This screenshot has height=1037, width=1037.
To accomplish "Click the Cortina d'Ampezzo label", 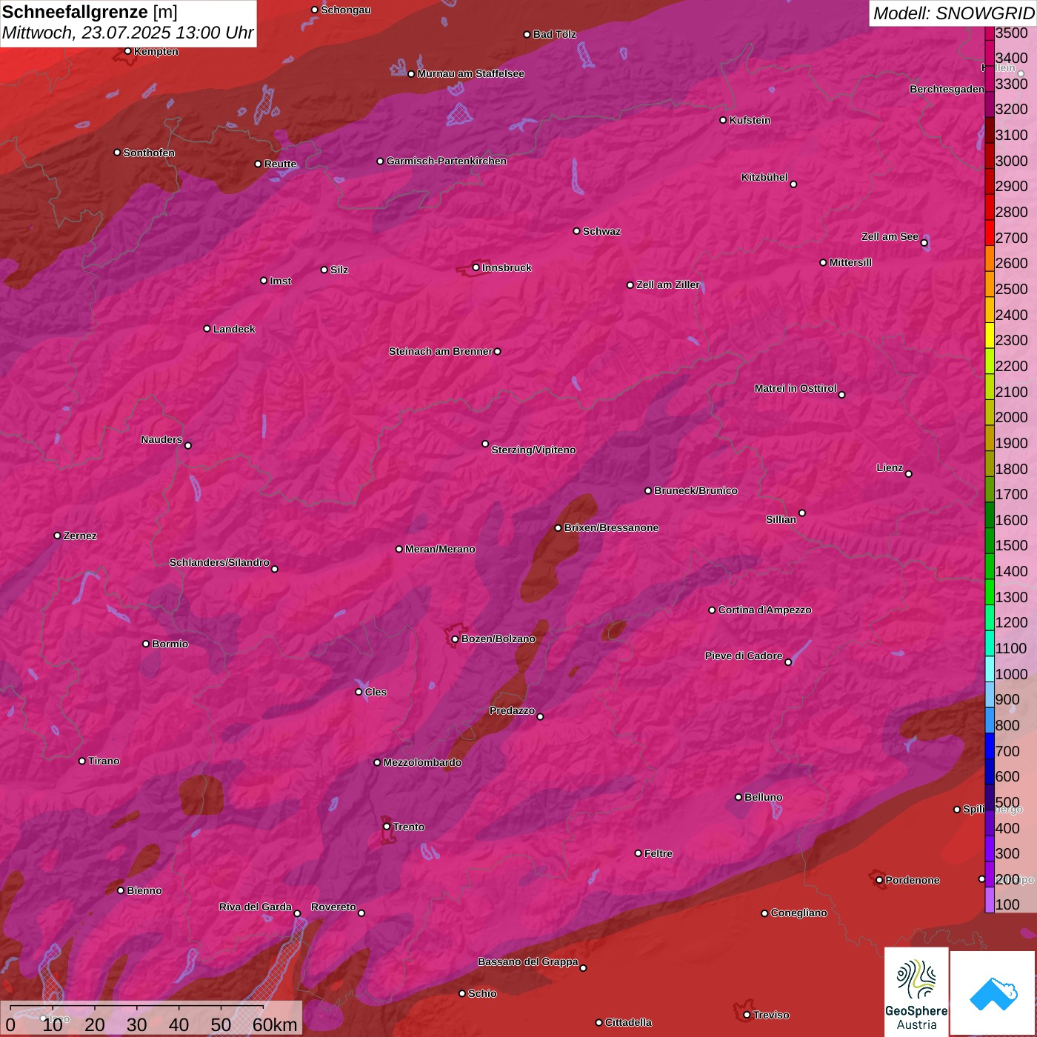I will pyautogui.click(x=765, y=610).
